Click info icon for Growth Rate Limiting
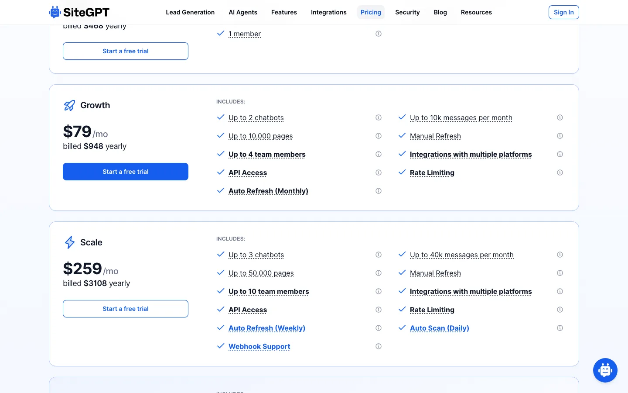628x393 pixels. click(x=560, y=172)
